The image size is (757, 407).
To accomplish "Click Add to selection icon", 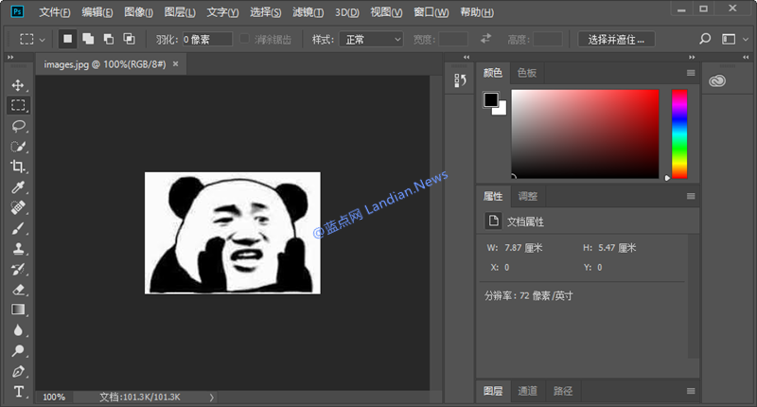I will (88, 39).
